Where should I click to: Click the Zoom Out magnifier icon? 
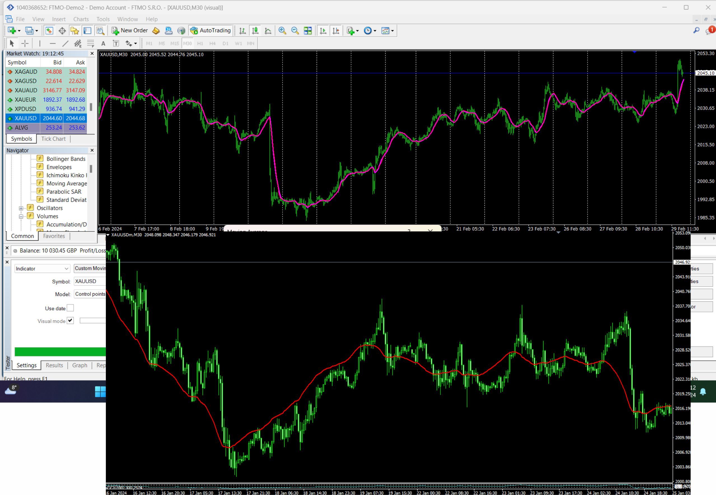295,31
